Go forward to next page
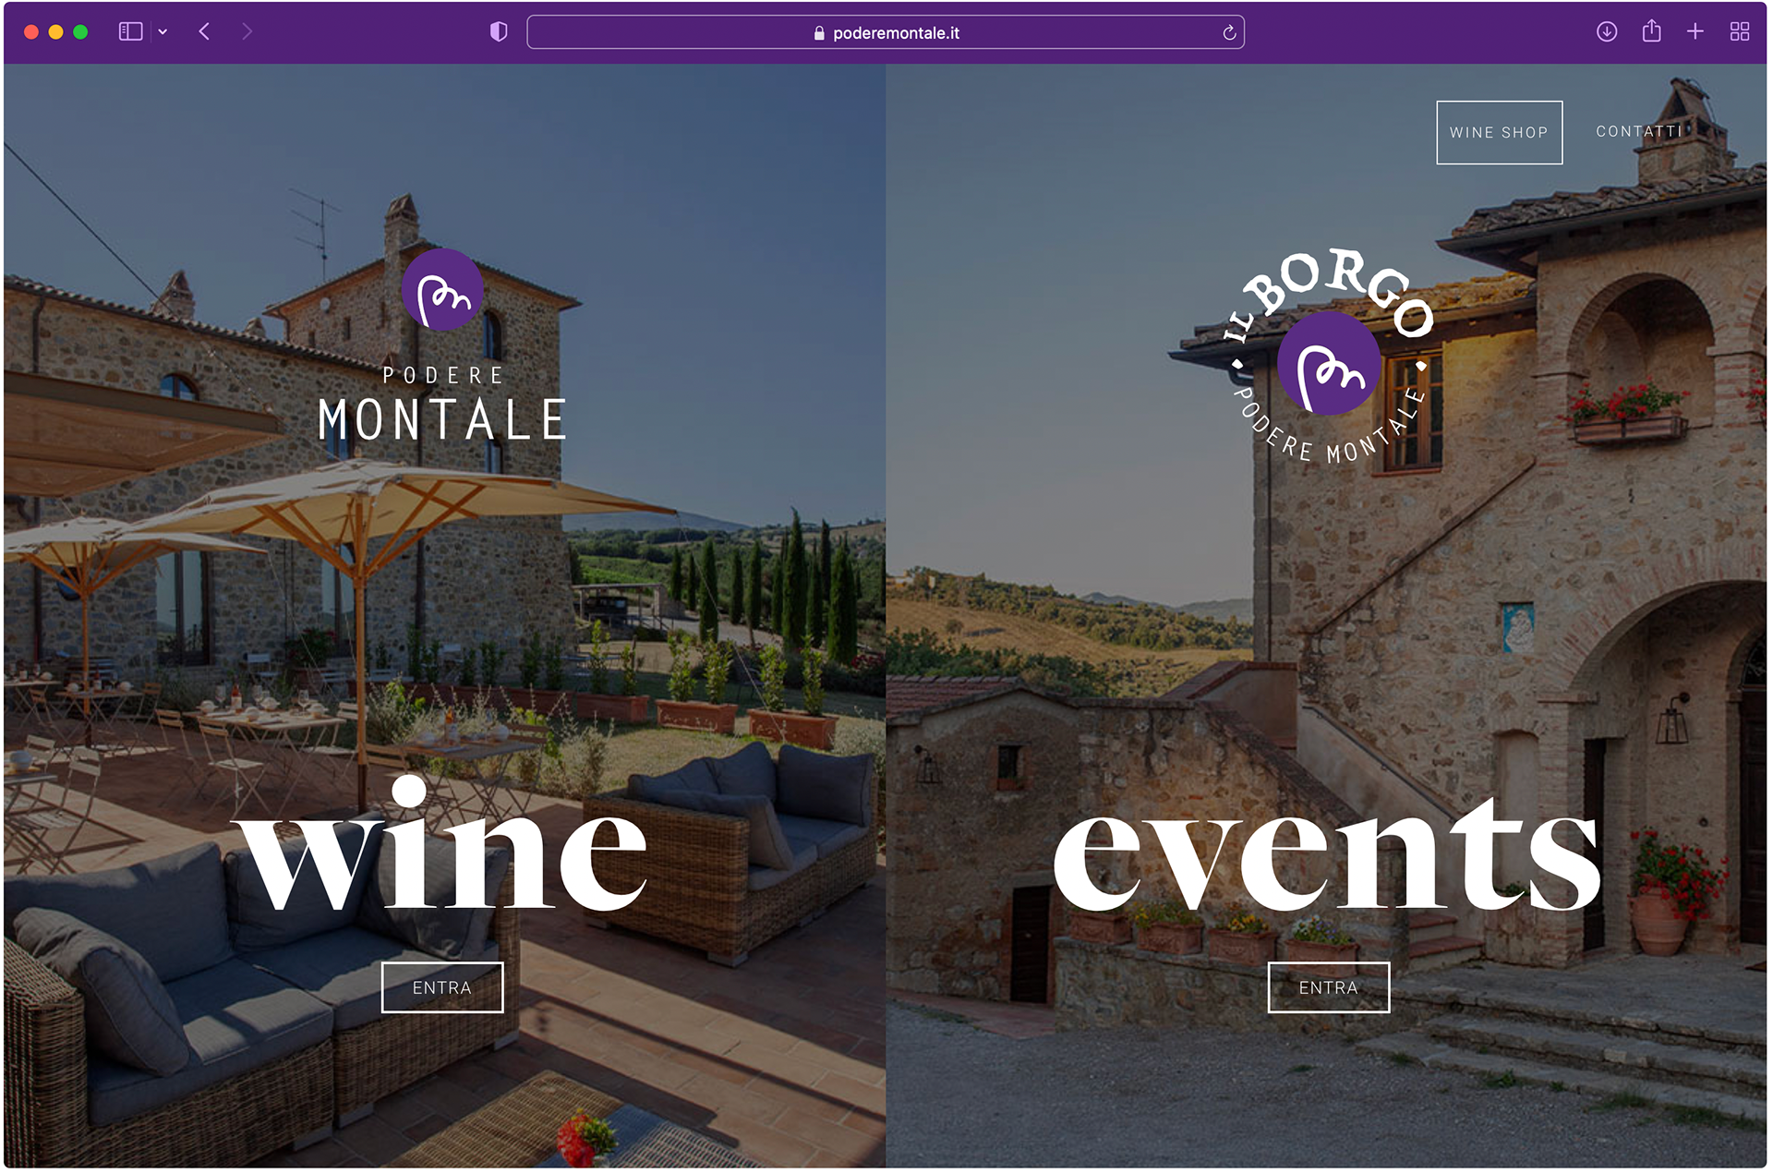The width and height of the screenshot is (1773, 1173). (247, 31)
